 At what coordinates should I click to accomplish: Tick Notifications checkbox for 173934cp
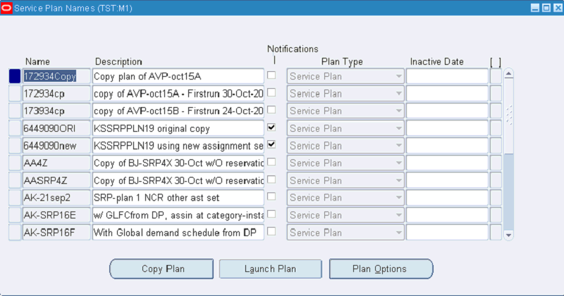pos(271,110)
